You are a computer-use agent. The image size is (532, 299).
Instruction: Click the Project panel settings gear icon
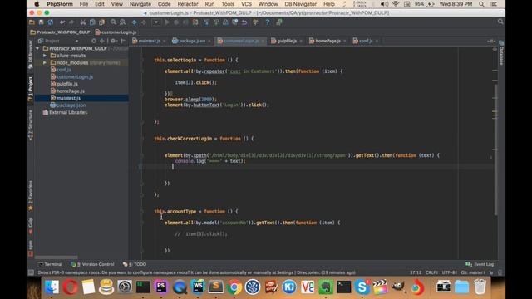113,41
